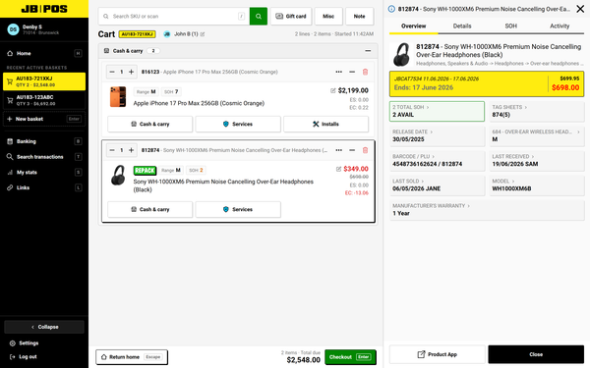
Task: Expand the Manufacturer's Warranty tile
Action: [487, 210]
